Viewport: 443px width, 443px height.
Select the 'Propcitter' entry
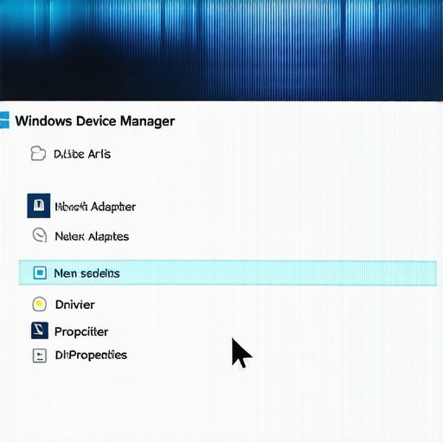pyautogui.click(x=81, y=331)
